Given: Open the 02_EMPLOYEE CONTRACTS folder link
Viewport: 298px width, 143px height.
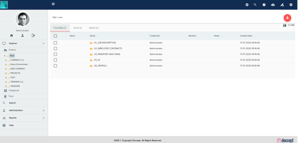Looking at the screenshot, I should click(108, 48).
